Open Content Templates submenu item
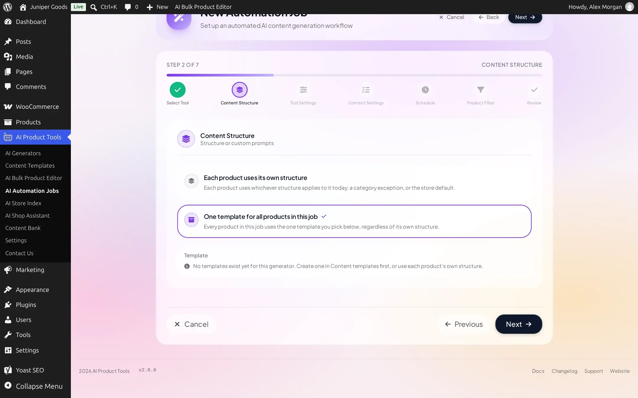This screenshot has width=638, height=398. [x=30, y=166]
